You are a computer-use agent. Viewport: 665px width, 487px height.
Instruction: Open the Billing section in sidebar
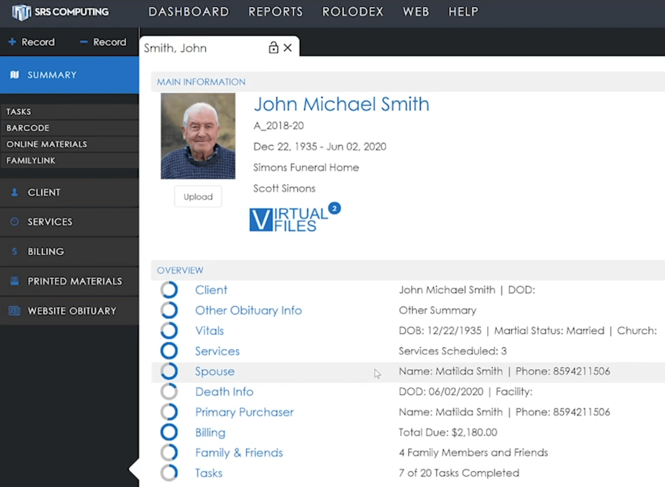tap(70, 252)
